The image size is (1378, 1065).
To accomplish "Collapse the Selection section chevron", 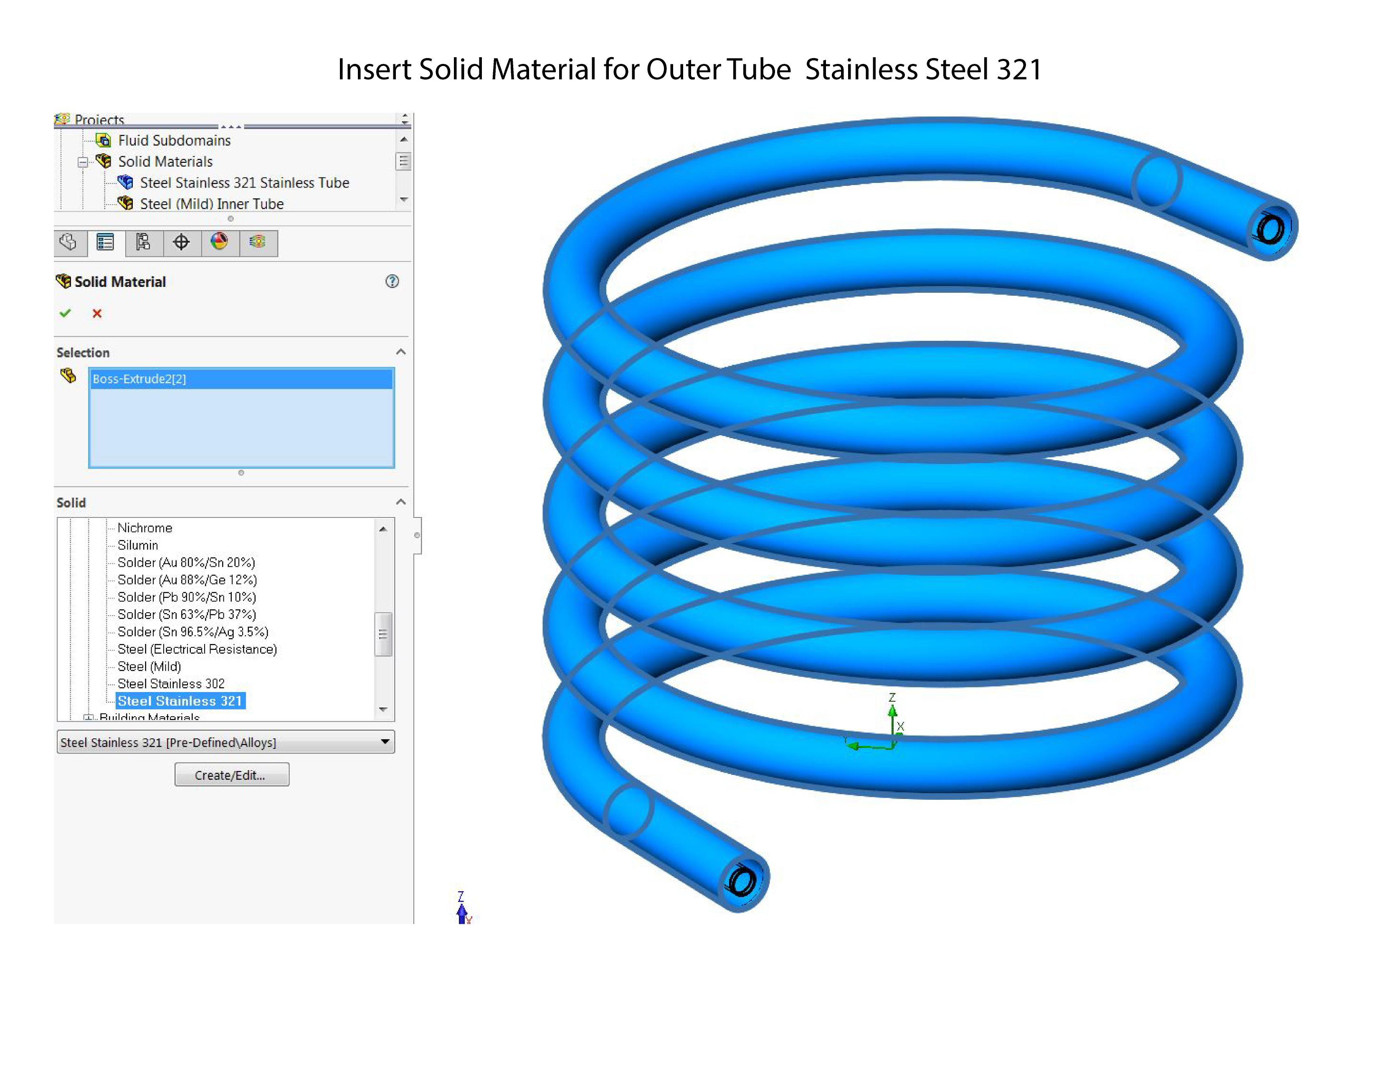I will coord(400,352).
